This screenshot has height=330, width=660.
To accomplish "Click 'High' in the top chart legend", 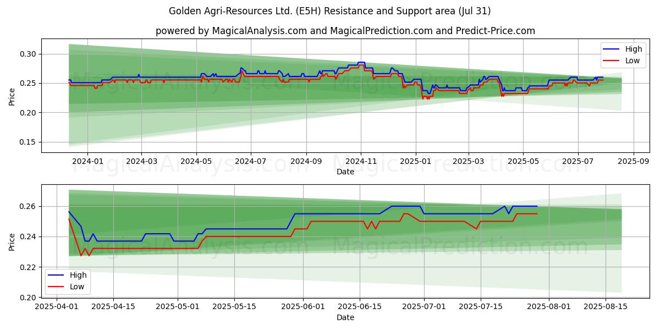I will click(633, 49).
